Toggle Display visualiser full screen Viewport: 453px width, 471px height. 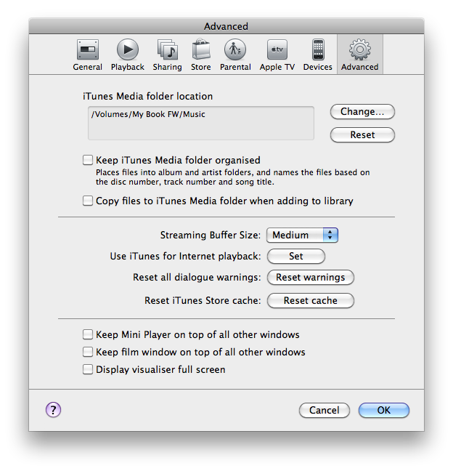tap(88, 369)
